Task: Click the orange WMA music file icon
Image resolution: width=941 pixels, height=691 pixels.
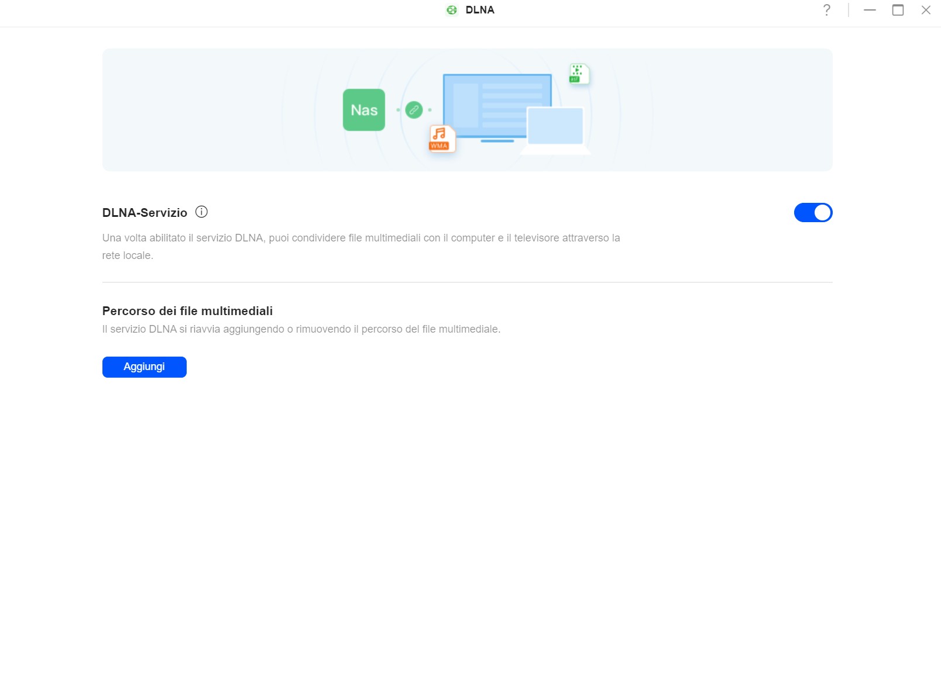Action: [441, 139]
